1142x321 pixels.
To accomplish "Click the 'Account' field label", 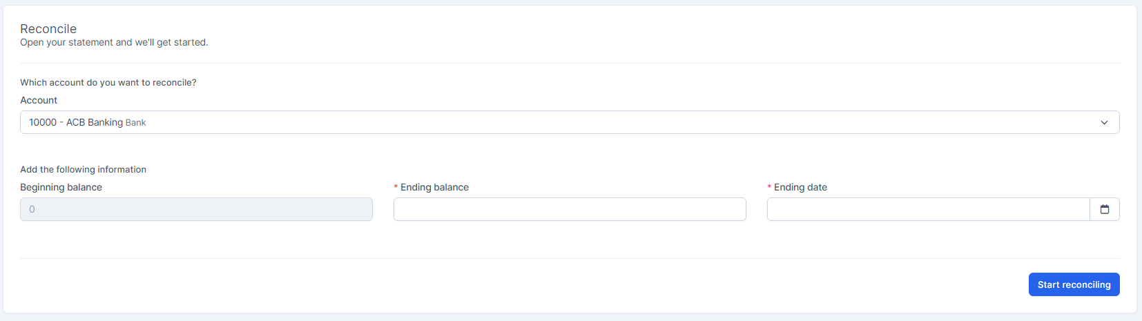I will coord(39,100).
